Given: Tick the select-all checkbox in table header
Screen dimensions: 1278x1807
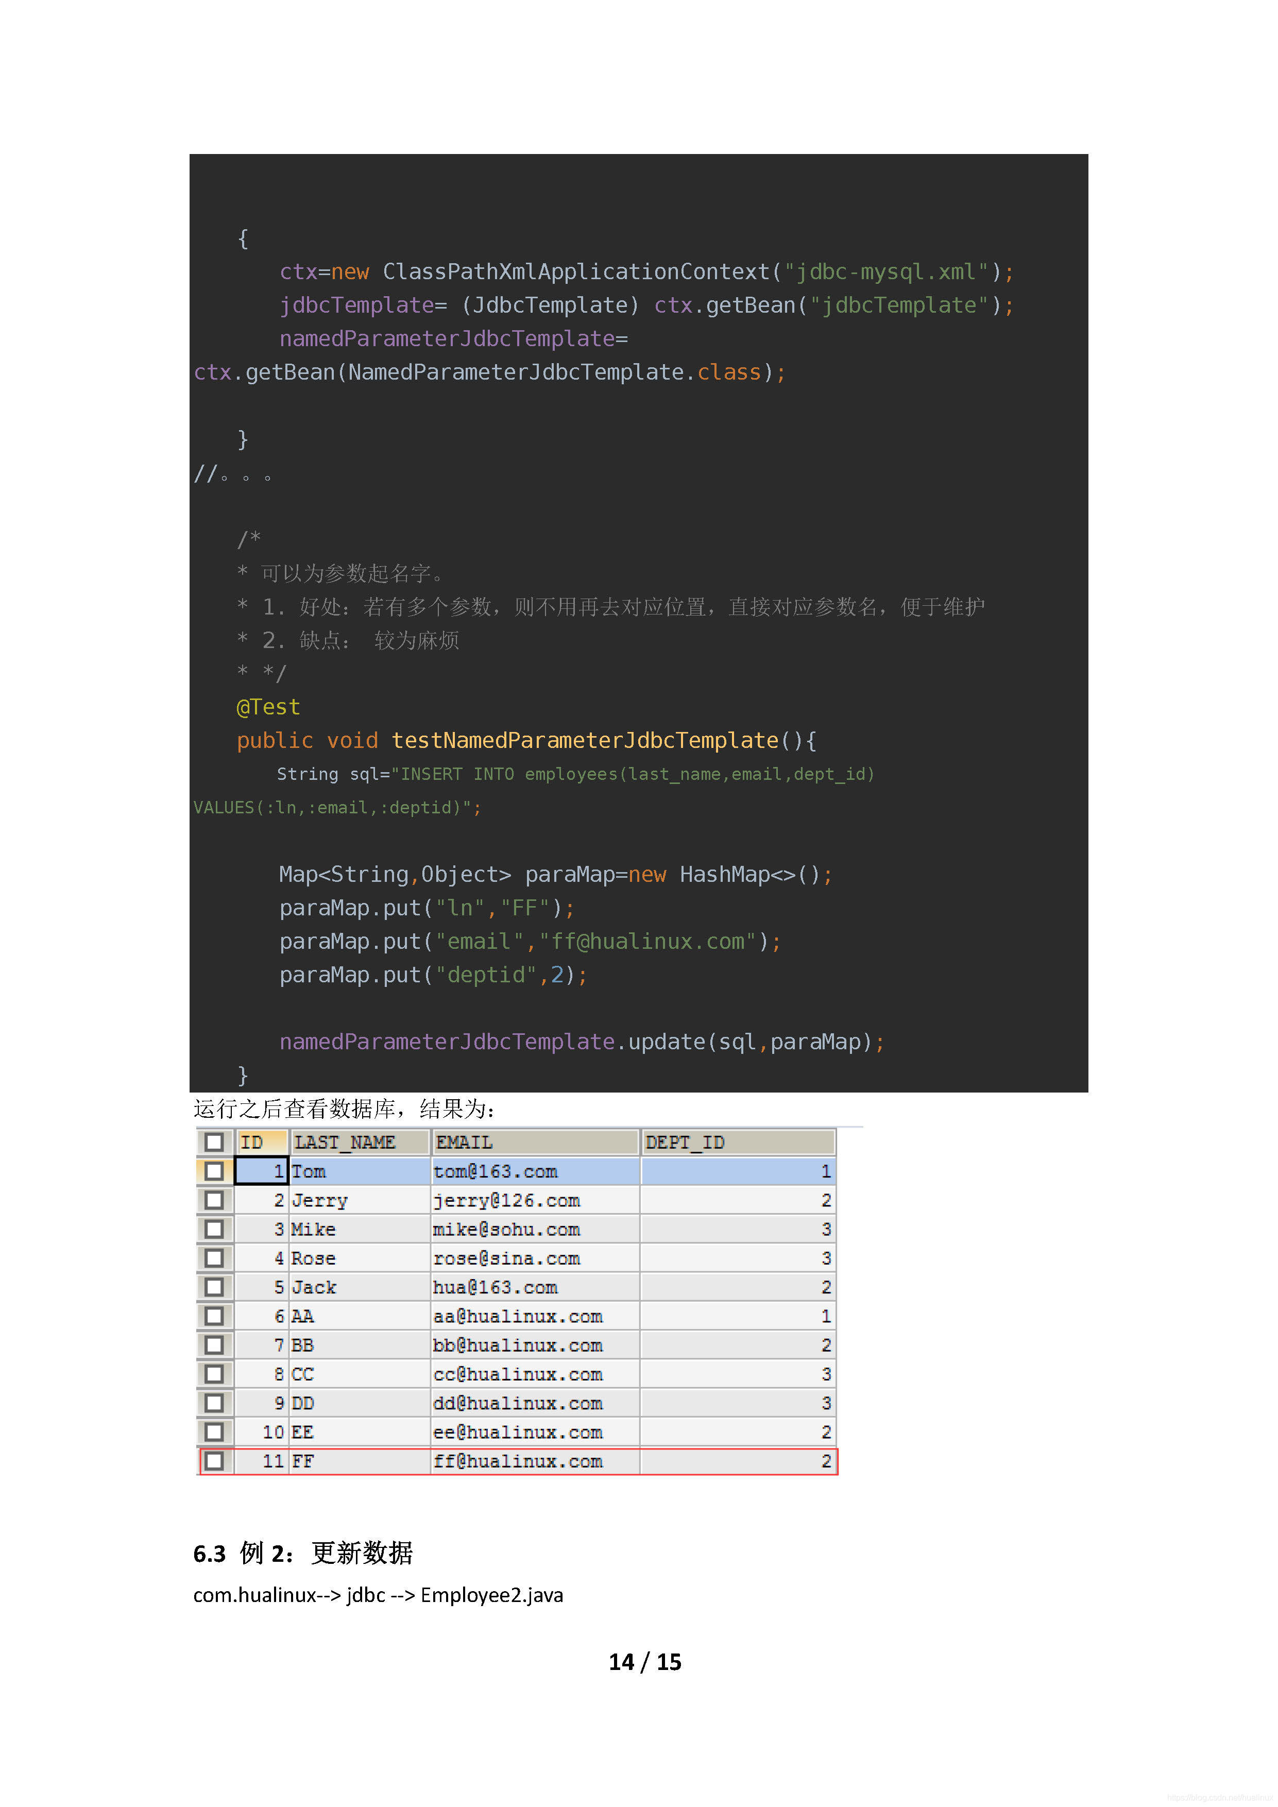Looking at the screenshot, I should [213, 1142].
